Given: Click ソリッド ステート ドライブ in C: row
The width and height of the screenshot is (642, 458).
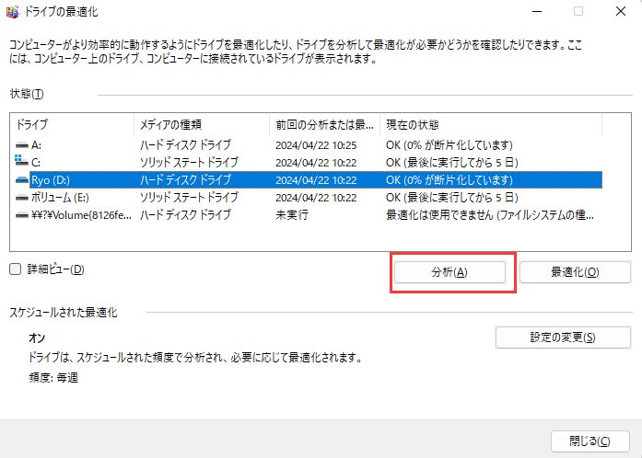Looking at the screenshot, I should [x=189, y=163].
